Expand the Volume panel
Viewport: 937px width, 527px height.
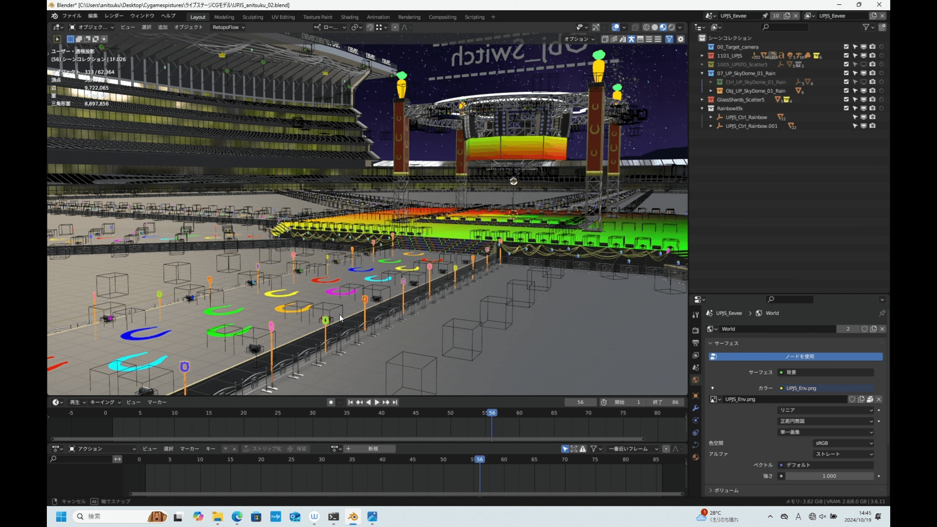[x=726, y=490]
